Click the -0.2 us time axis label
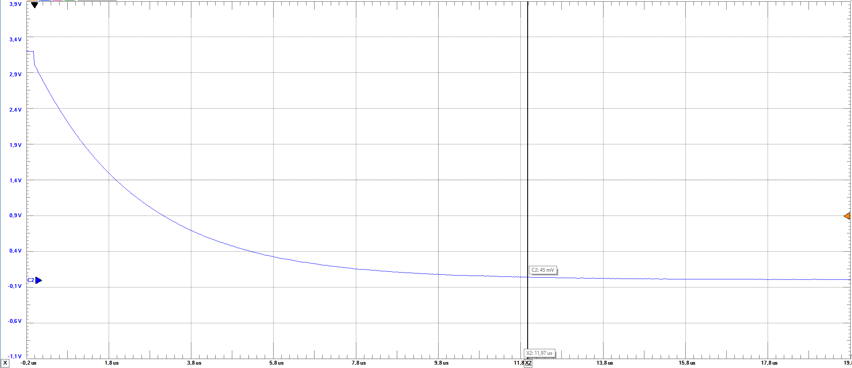 click(29, 363)
